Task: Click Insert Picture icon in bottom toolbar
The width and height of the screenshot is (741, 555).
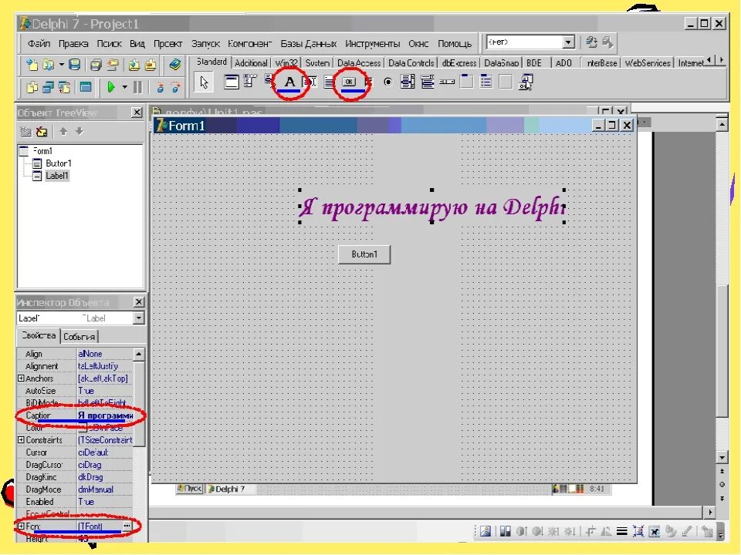Action: click(486, 531)
